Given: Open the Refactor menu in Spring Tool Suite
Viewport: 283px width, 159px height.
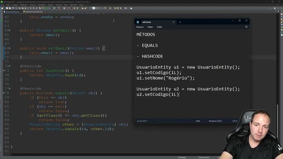Looking at the screenshot, I should [x=24, y=5].
